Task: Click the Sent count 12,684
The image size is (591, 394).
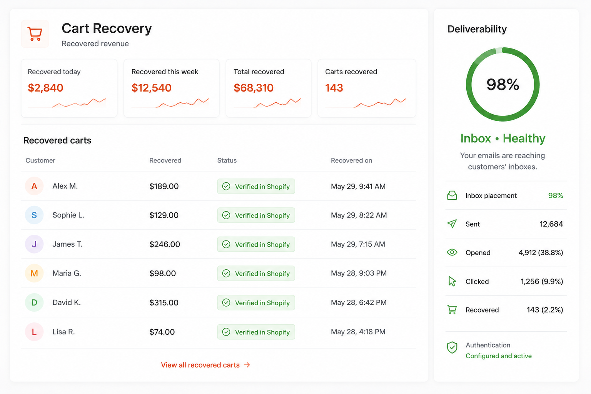Action: click(551, 224)
